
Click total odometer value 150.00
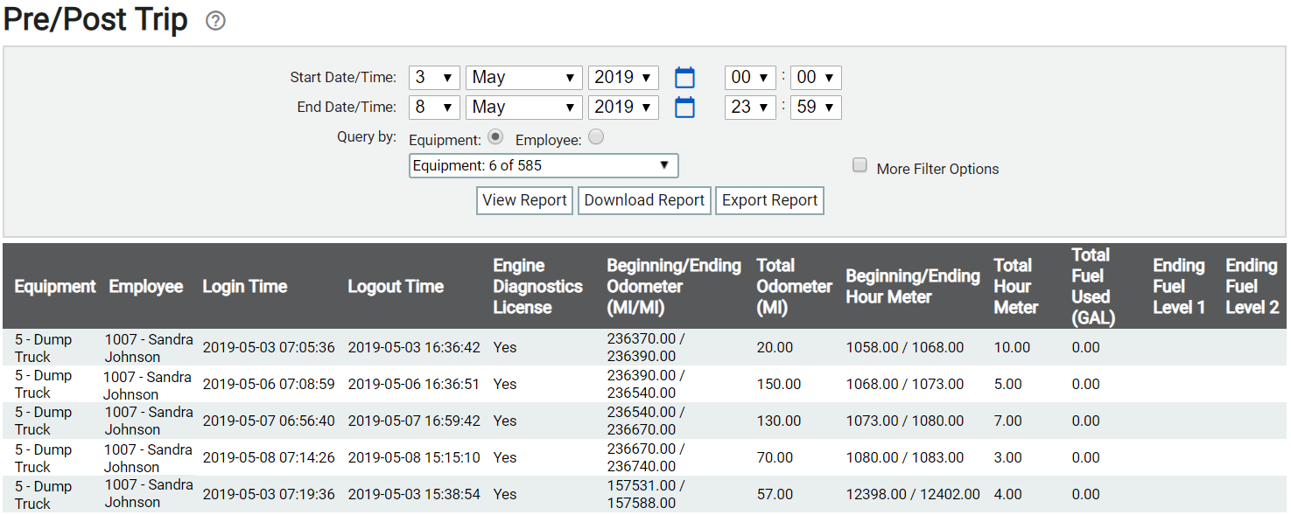(x=779, y=385)
